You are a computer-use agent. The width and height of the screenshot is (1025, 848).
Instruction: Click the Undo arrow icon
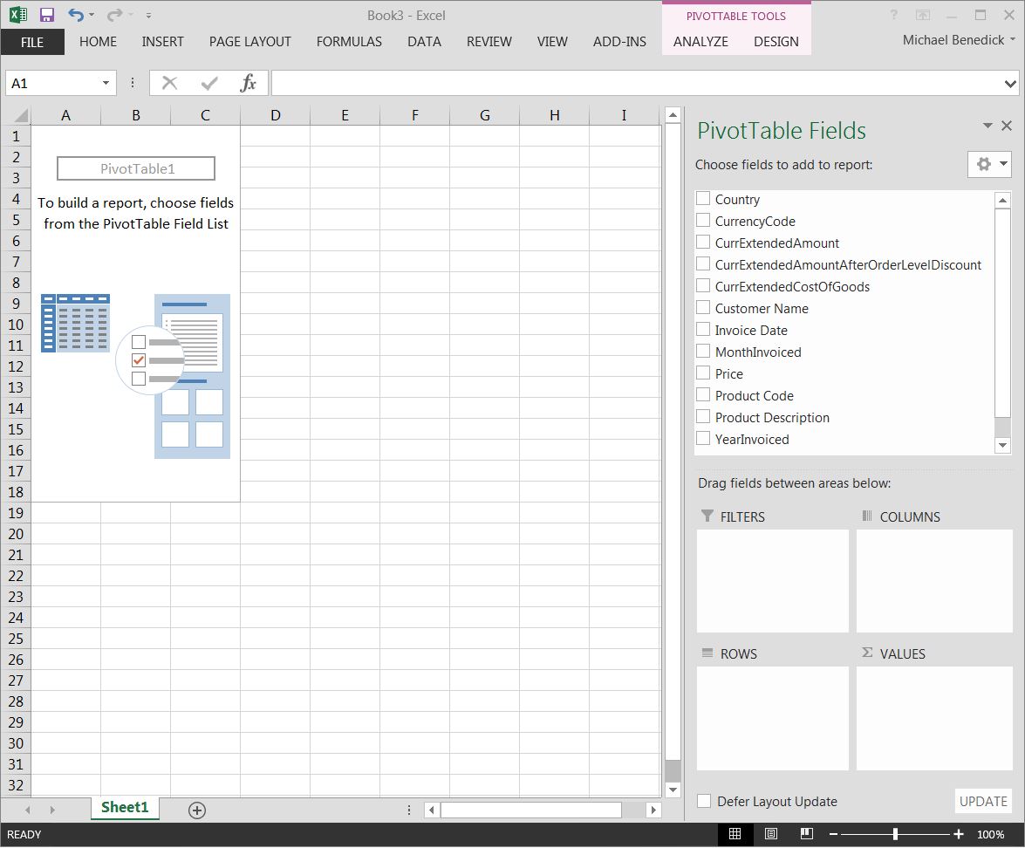76,15
